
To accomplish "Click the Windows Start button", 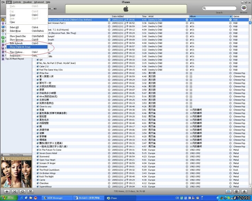I will click(9, 198).
